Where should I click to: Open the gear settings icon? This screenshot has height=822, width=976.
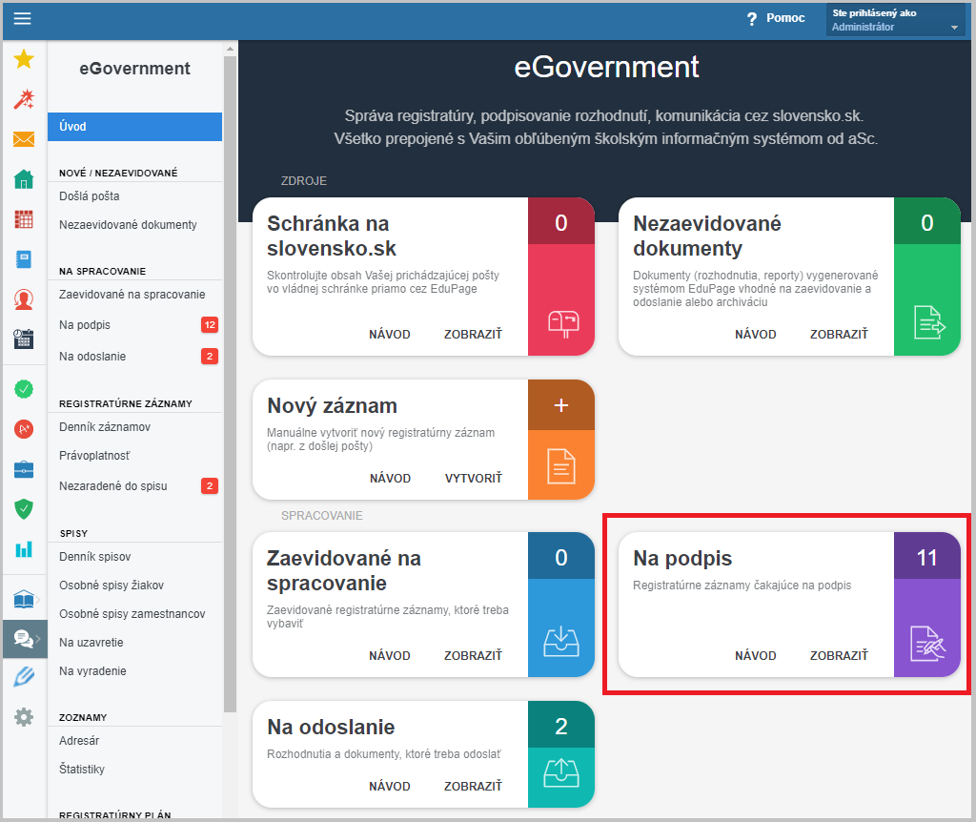24,717
